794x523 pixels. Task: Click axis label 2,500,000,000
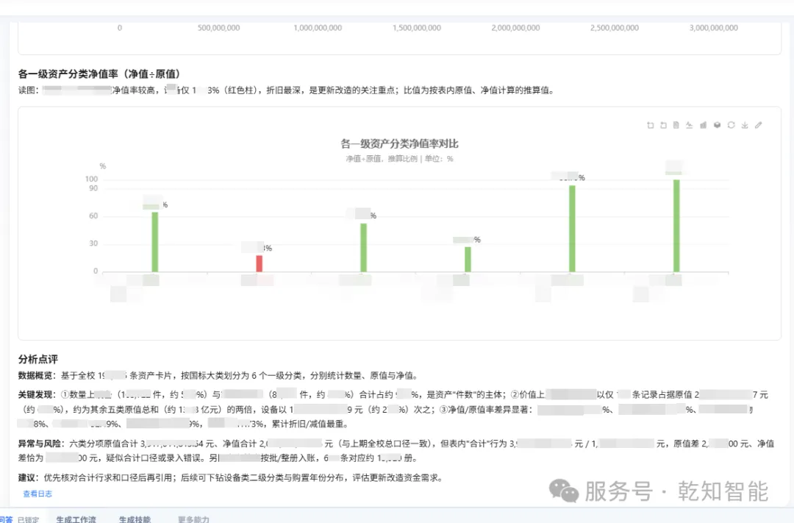pos(614,28)
